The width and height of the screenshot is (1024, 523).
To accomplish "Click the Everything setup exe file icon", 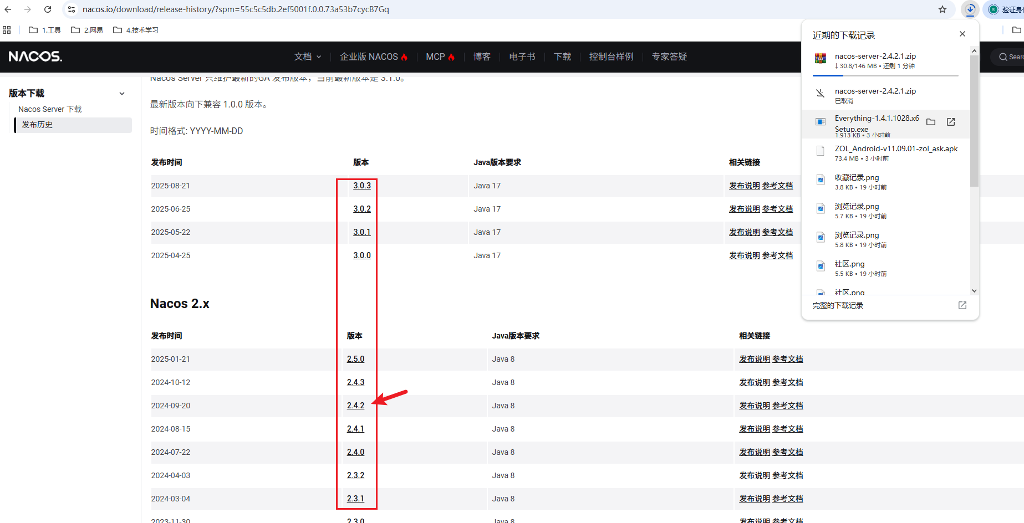I will coord(821,122).
